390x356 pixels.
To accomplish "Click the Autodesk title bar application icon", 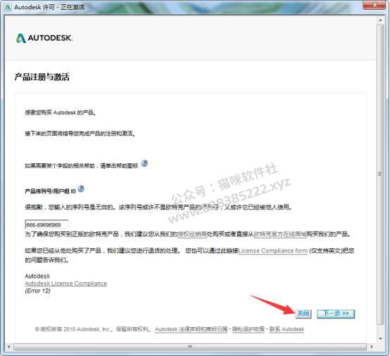I will coord(8,7).
